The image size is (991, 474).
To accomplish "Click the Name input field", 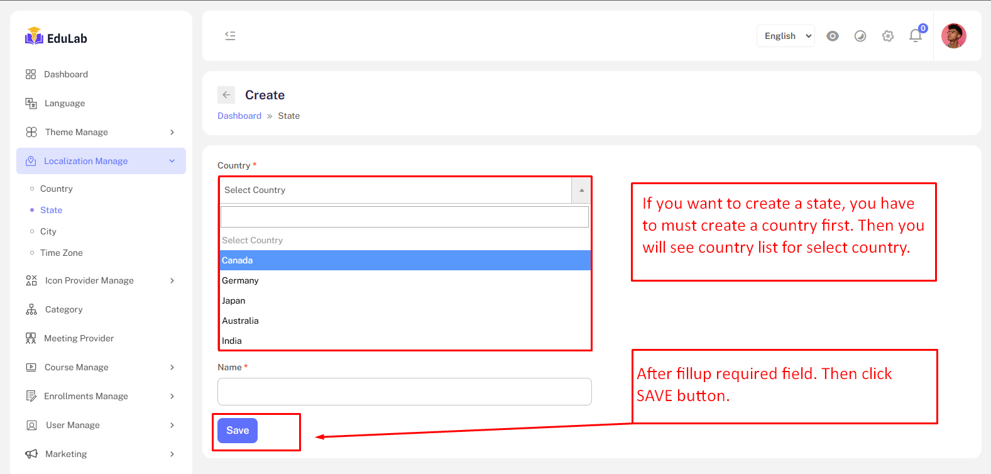I will click(x=404, y=392).
